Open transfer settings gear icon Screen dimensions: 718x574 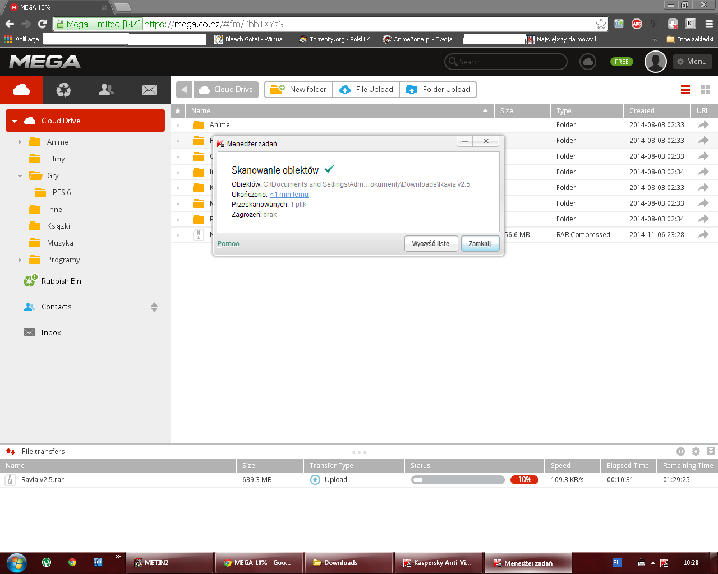pyautogui.click(x=696, y=452)
